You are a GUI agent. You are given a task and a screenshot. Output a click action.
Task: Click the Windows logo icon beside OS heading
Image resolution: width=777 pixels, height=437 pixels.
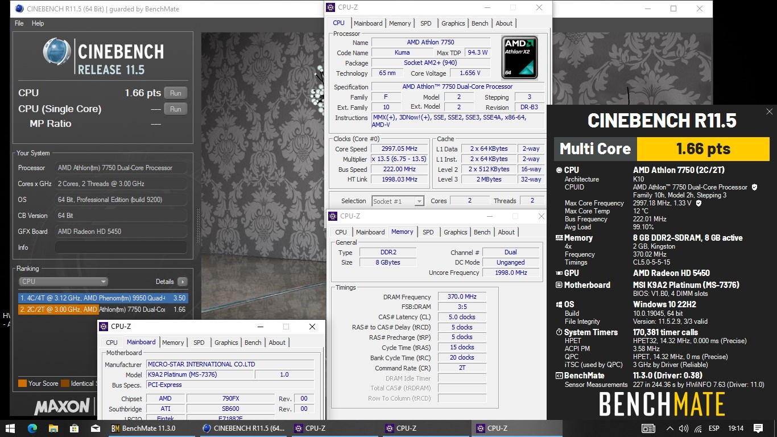559,304
